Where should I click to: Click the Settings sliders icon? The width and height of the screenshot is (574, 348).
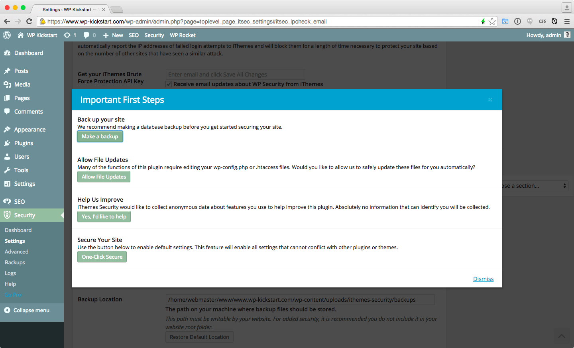(x=7, y=184)
